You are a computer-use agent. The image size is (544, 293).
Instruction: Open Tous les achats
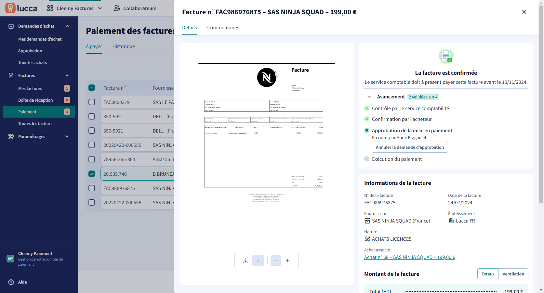click(33, 62)
